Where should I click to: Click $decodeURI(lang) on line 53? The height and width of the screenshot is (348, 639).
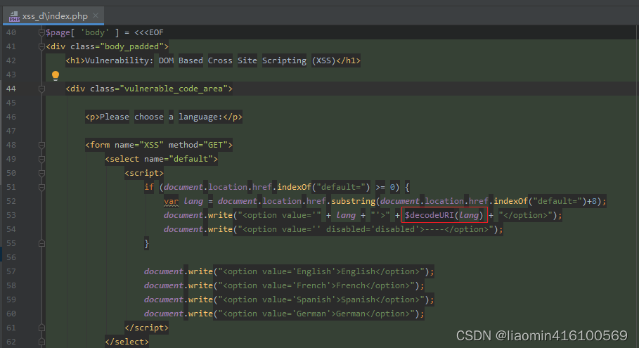(x=444, y=215)
